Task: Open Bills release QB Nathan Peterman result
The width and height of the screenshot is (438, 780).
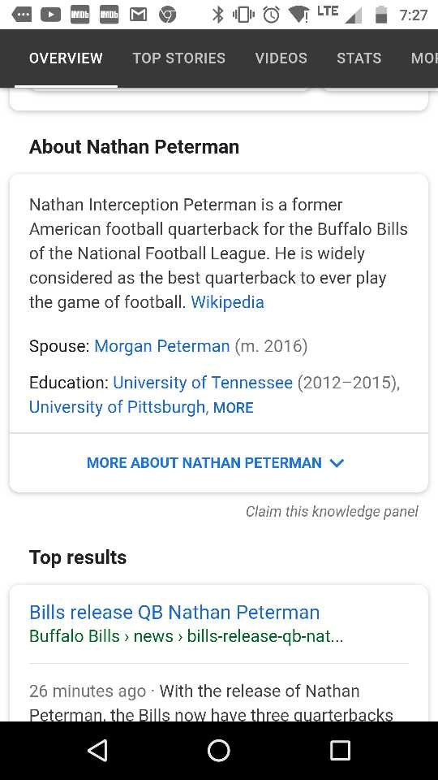Action: 174,613
